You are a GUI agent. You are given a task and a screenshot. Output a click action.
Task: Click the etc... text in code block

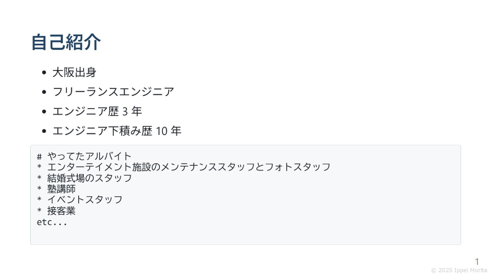52,222
